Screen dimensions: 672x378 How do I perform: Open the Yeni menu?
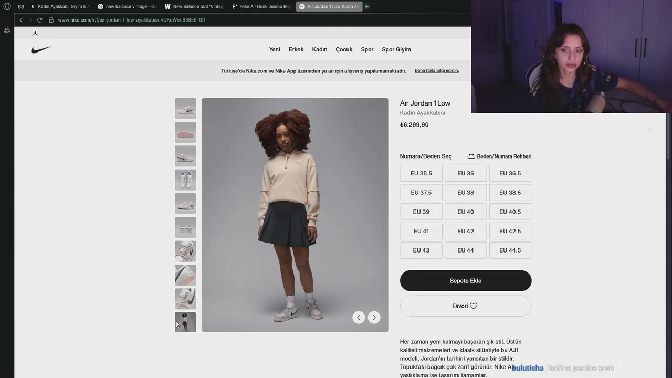point(275,49)
